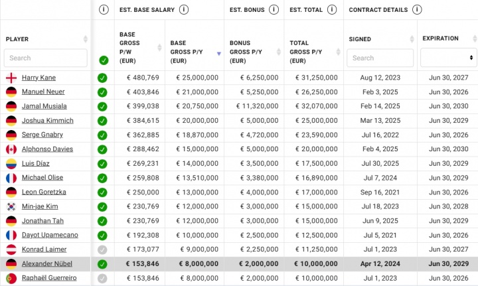Click the Canada flag beside Alphonso Davies

[x=11, y=149]
